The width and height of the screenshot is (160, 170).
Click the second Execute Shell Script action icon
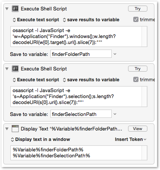(x=15, y=69)
